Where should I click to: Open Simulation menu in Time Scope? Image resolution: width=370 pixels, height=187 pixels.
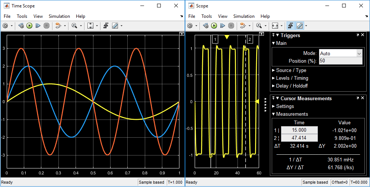pyautogui.click(x=59, y=16)
